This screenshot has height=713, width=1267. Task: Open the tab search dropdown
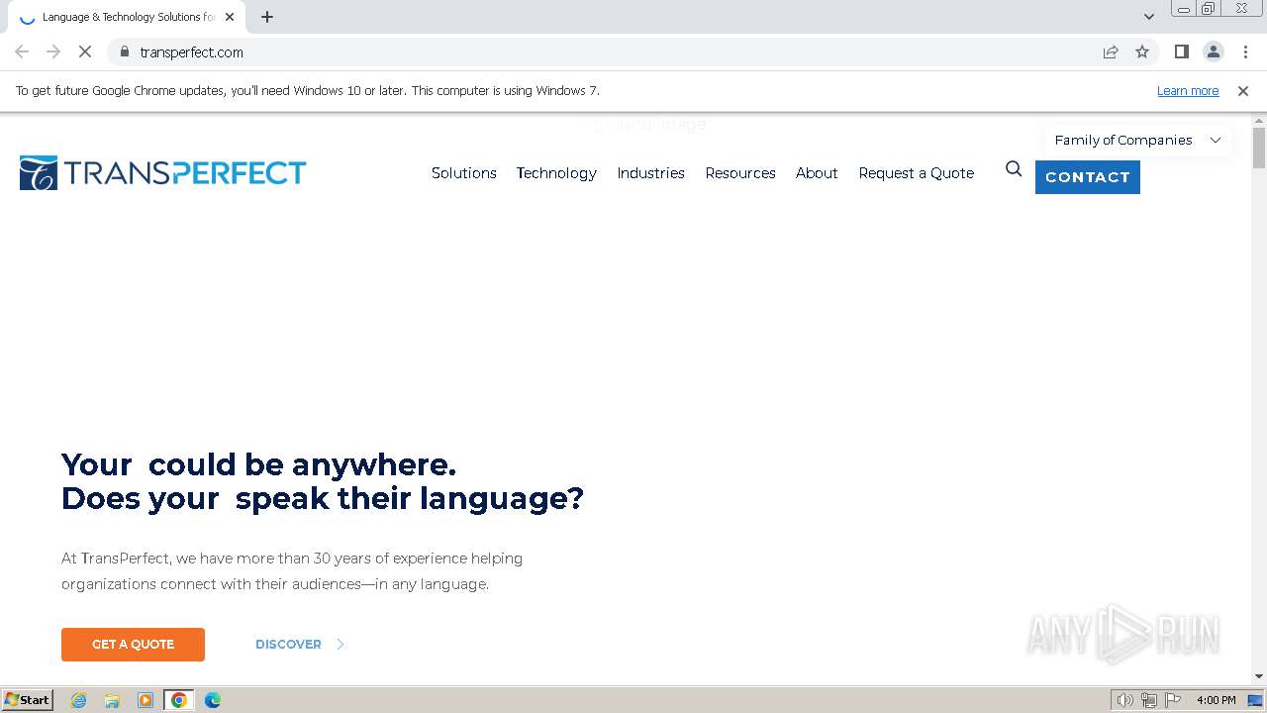pos(1148,17)
